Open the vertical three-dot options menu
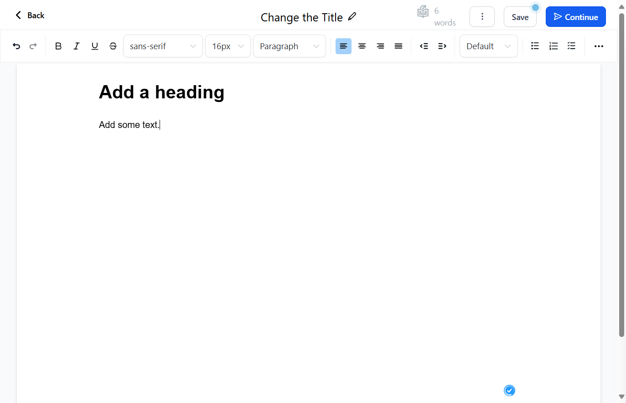Image resolution: width=626 pixels, height=403 pixels. 482,17
